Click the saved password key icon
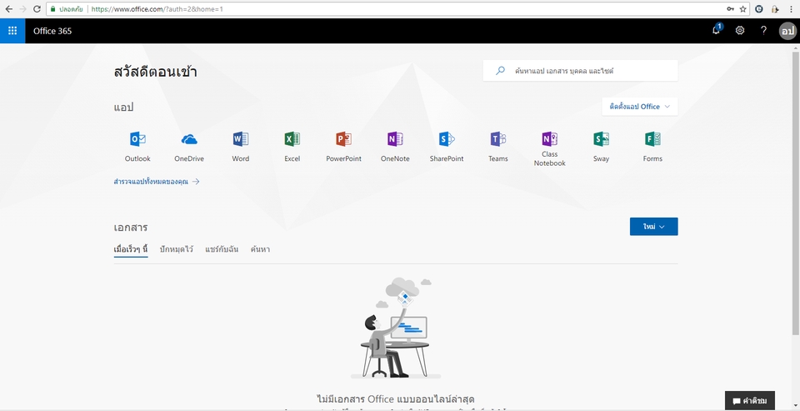 point(731,9)
